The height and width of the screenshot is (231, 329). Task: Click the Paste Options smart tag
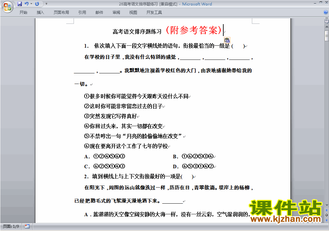point(227,40)
